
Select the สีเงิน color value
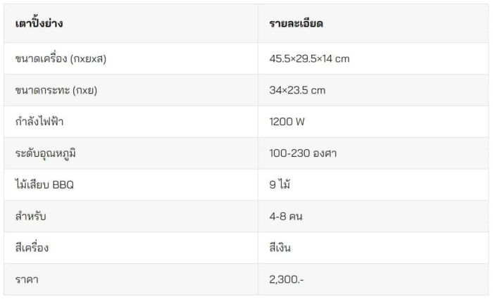pos(280,248)
